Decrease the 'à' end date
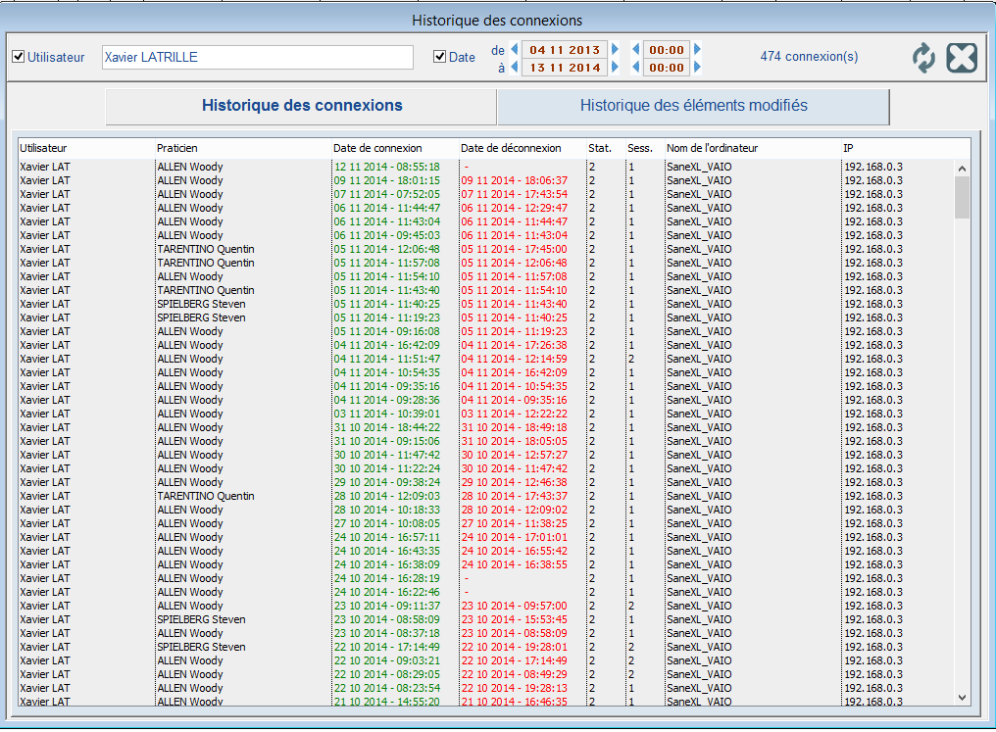Image resolution: width=996 pixels, height=732 pixels. [514, 68]
